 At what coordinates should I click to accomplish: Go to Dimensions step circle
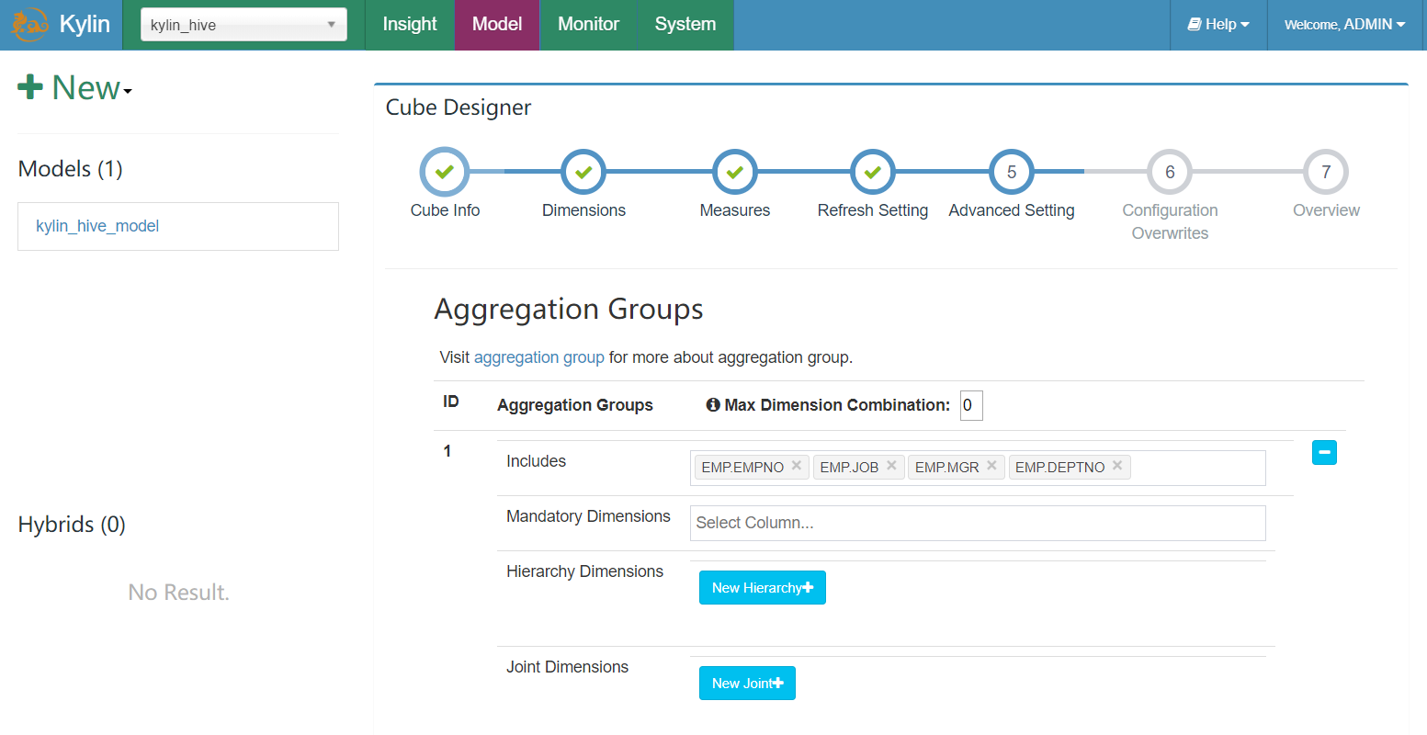point(583,172)
